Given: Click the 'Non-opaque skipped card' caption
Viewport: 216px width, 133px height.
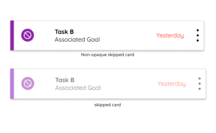Looking at the screenshot, I should pos(107,55).
